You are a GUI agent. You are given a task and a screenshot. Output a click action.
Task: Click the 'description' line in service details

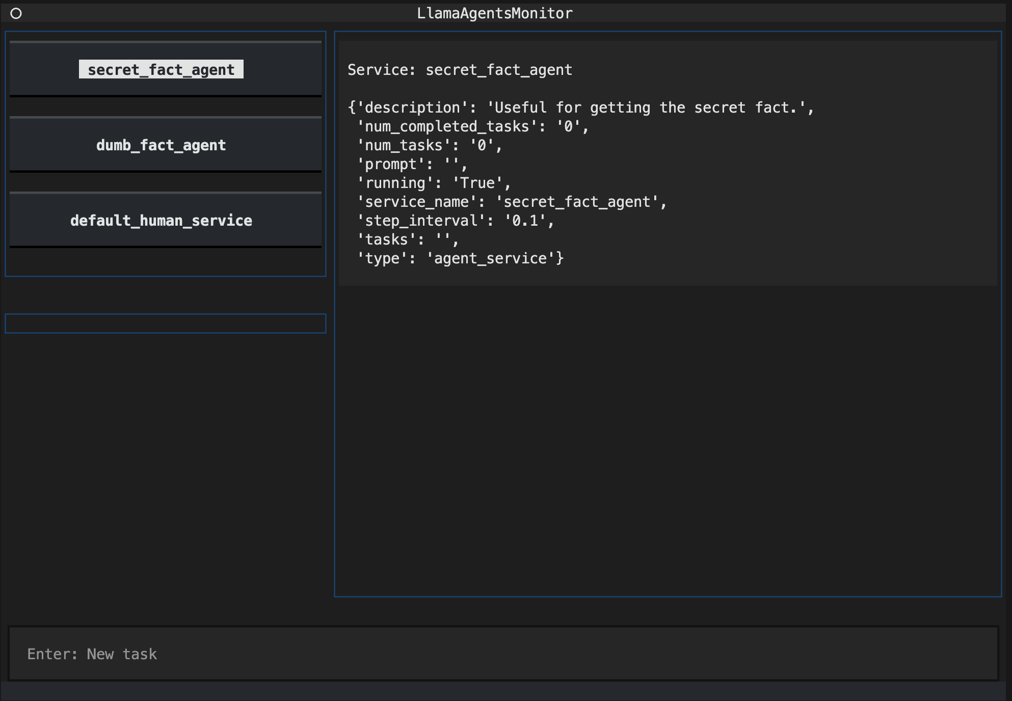click(581, 107)
